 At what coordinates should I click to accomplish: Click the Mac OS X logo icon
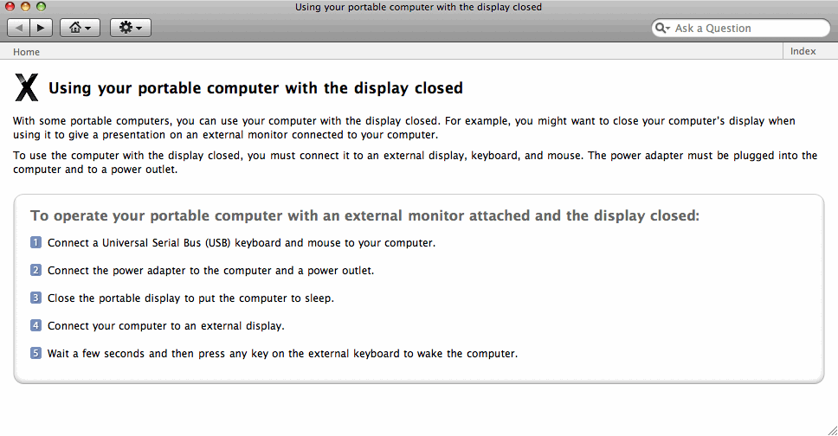click(x=27, y=88)
